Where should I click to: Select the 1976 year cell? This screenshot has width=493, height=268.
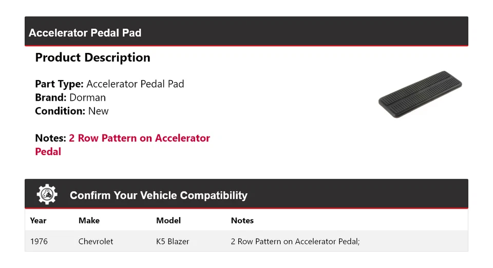coord(39,241)
